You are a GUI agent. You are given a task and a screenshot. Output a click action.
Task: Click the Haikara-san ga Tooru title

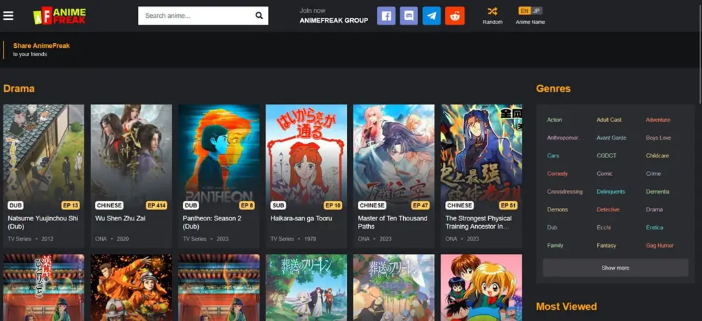[x=301, y=218]
